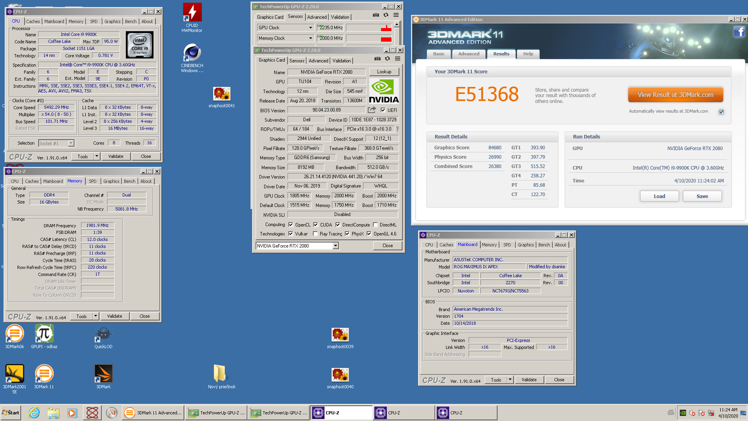Open CINEBENCH Windows desktop shortcut

point(192,58)
